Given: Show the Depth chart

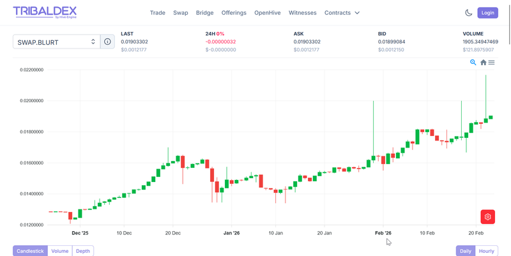Looking at the screenshot, I should pos(83,251).
